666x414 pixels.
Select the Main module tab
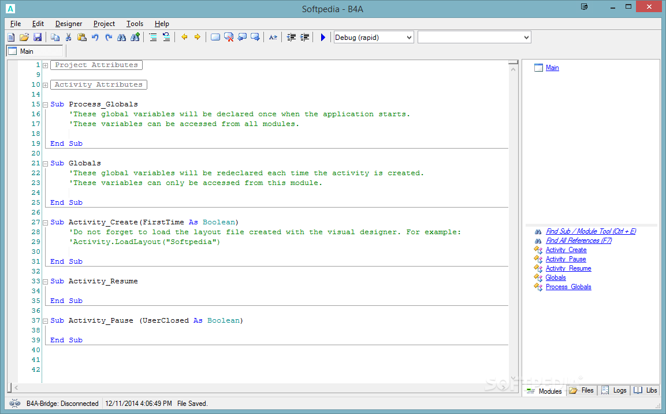click(35, 51)
